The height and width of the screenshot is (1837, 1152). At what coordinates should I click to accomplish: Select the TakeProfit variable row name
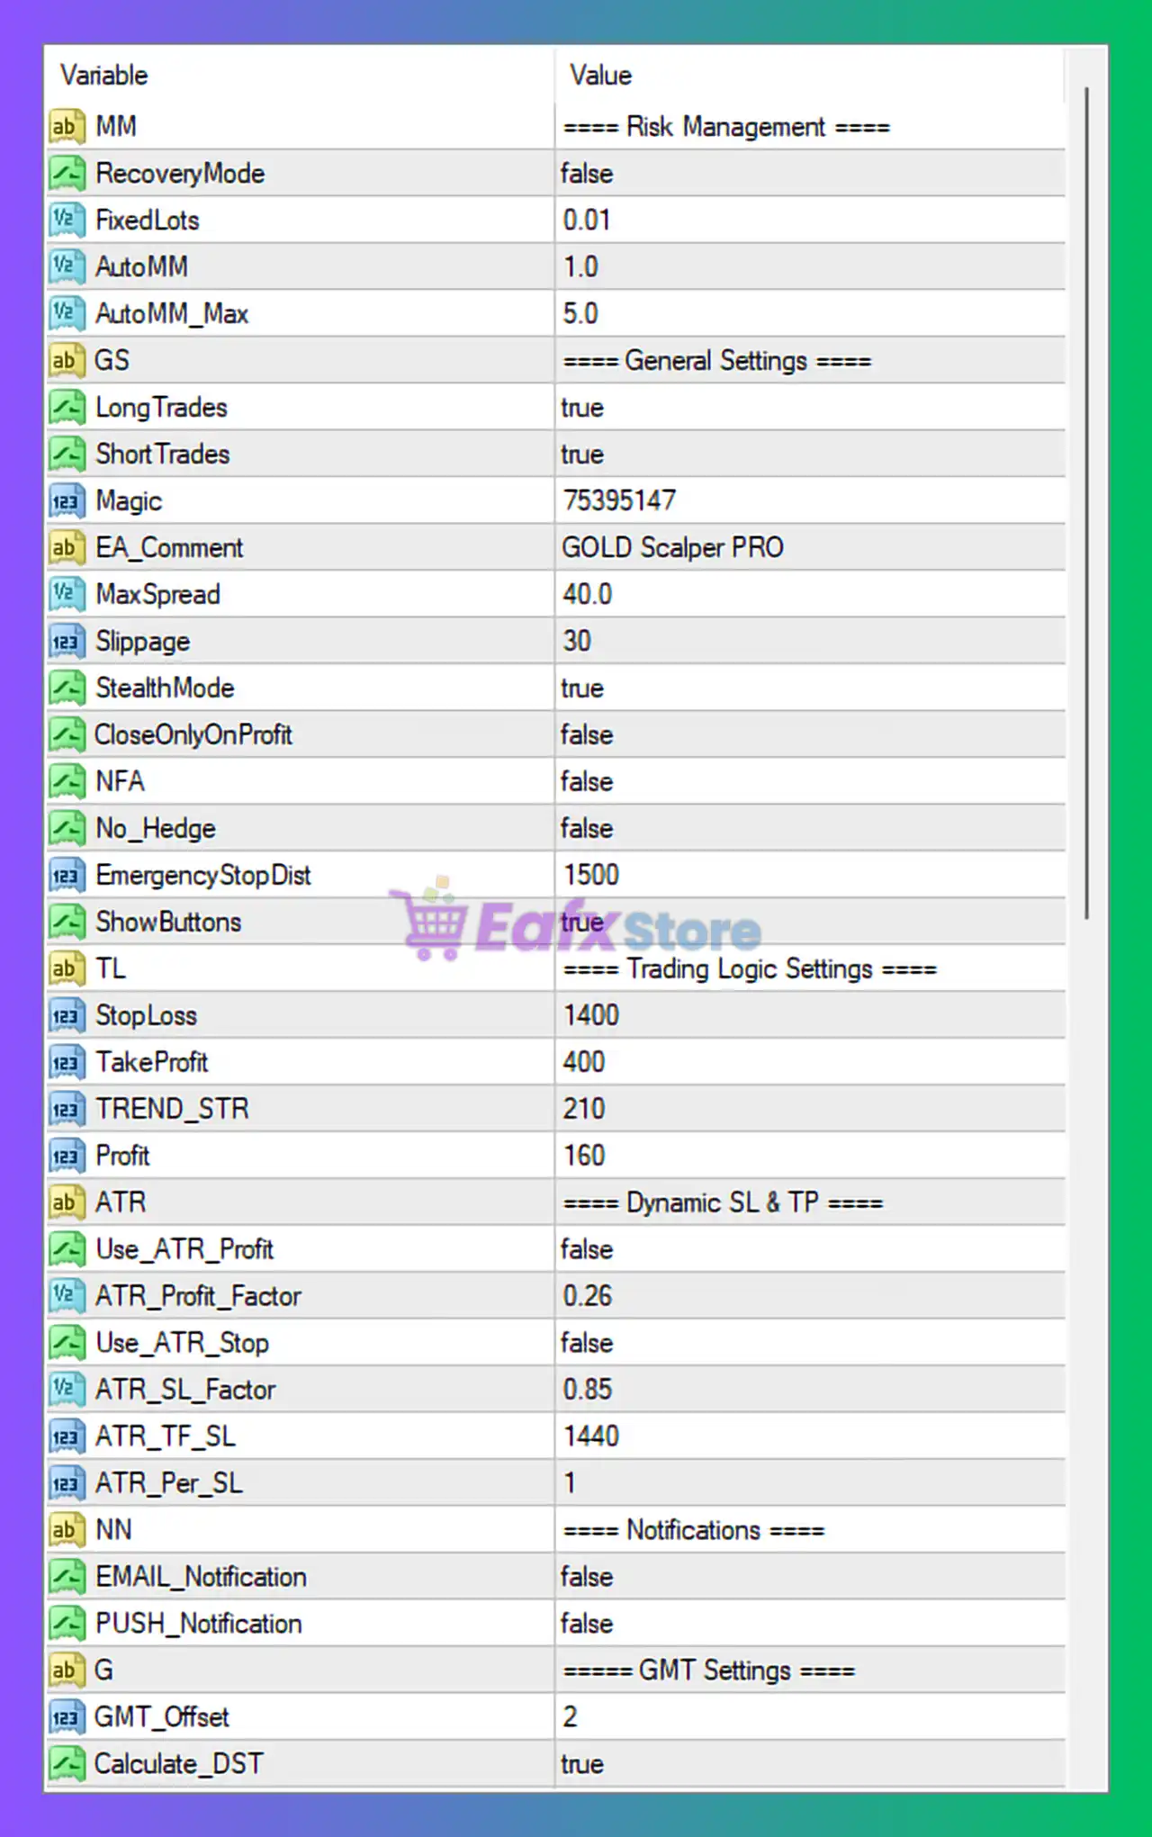[151, 1062]
